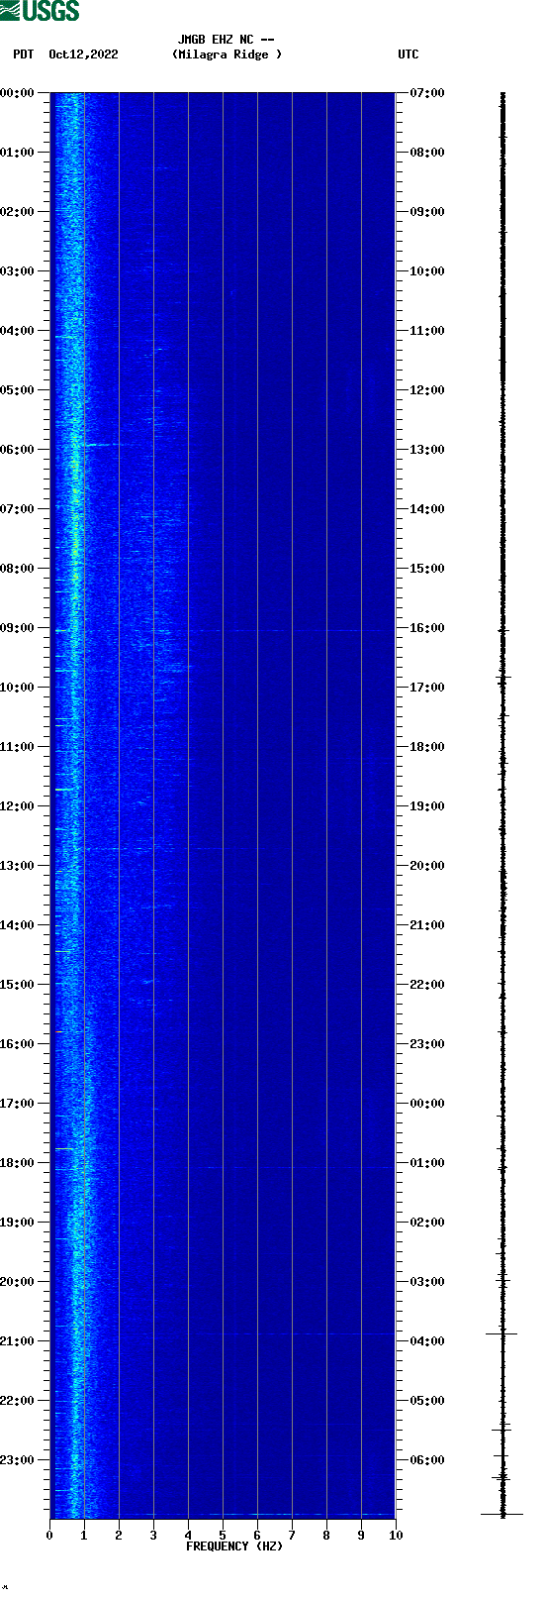
Task: Select the 23:00 PDT time label
Action: pyautogui.click(x=17, y=1460)
